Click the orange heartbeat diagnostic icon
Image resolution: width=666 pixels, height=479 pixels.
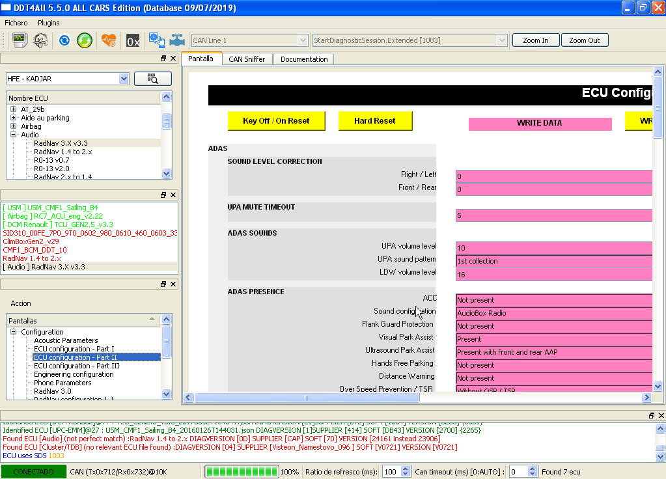(x=109, y=40)
